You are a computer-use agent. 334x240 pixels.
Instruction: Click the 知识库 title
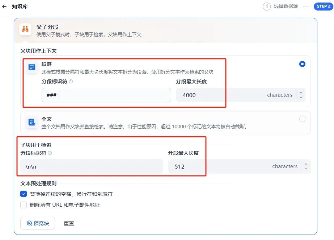pyautogui.click(x=19, y=6)
